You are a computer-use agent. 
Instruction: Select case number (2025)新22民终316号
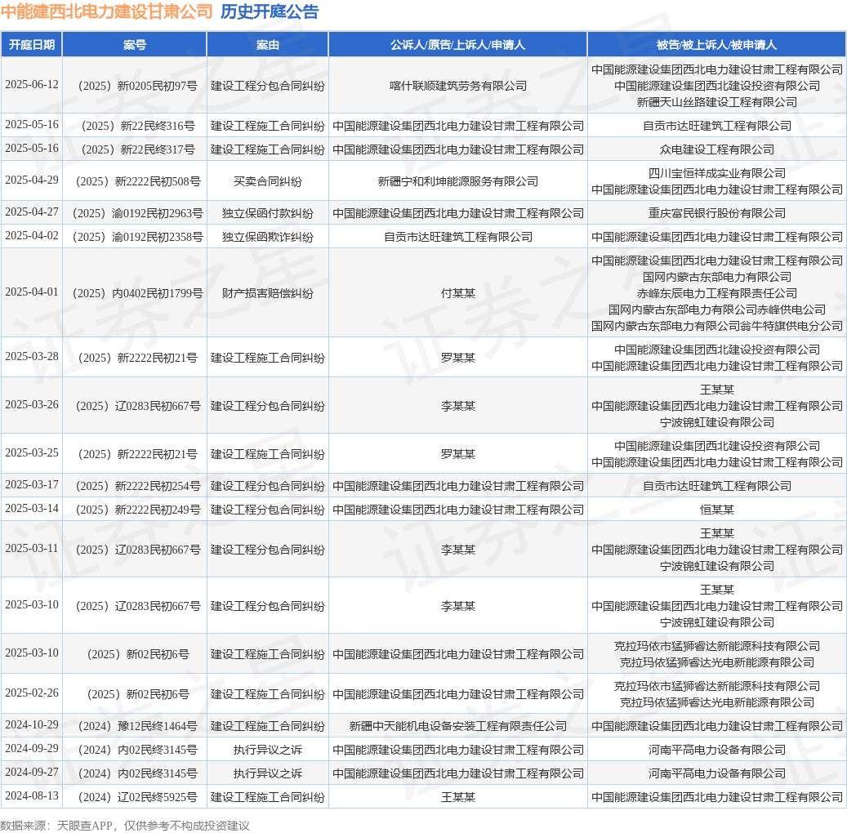(x=135, y=126)
